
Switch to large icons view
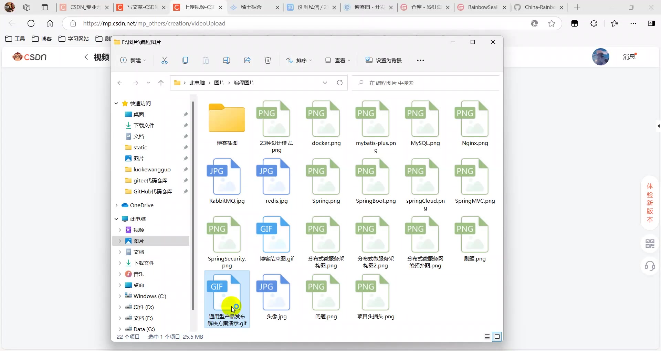497,337
